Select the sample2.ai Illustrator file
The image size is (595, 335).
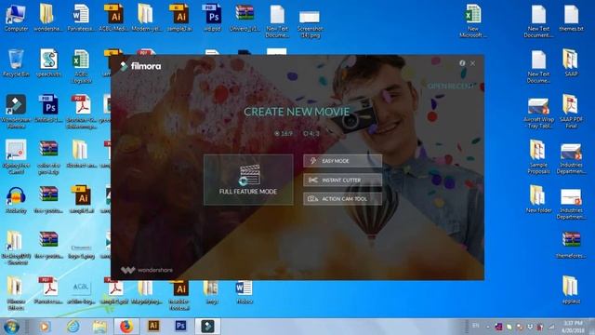click(x=179, y=18)
